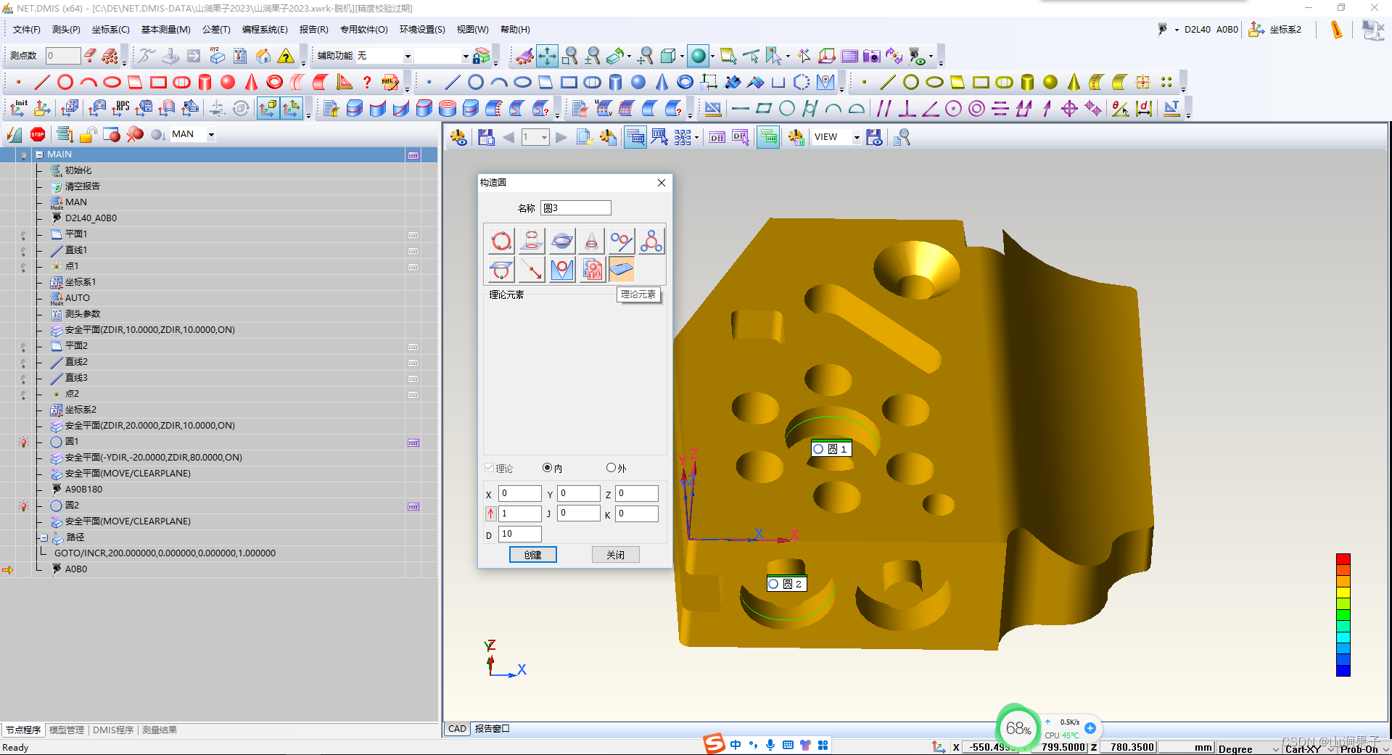Image resolution: width=1392 pixels, height=755 pixels.
Task: Click the camera snapshot icon
Action: tap(872, 56)
